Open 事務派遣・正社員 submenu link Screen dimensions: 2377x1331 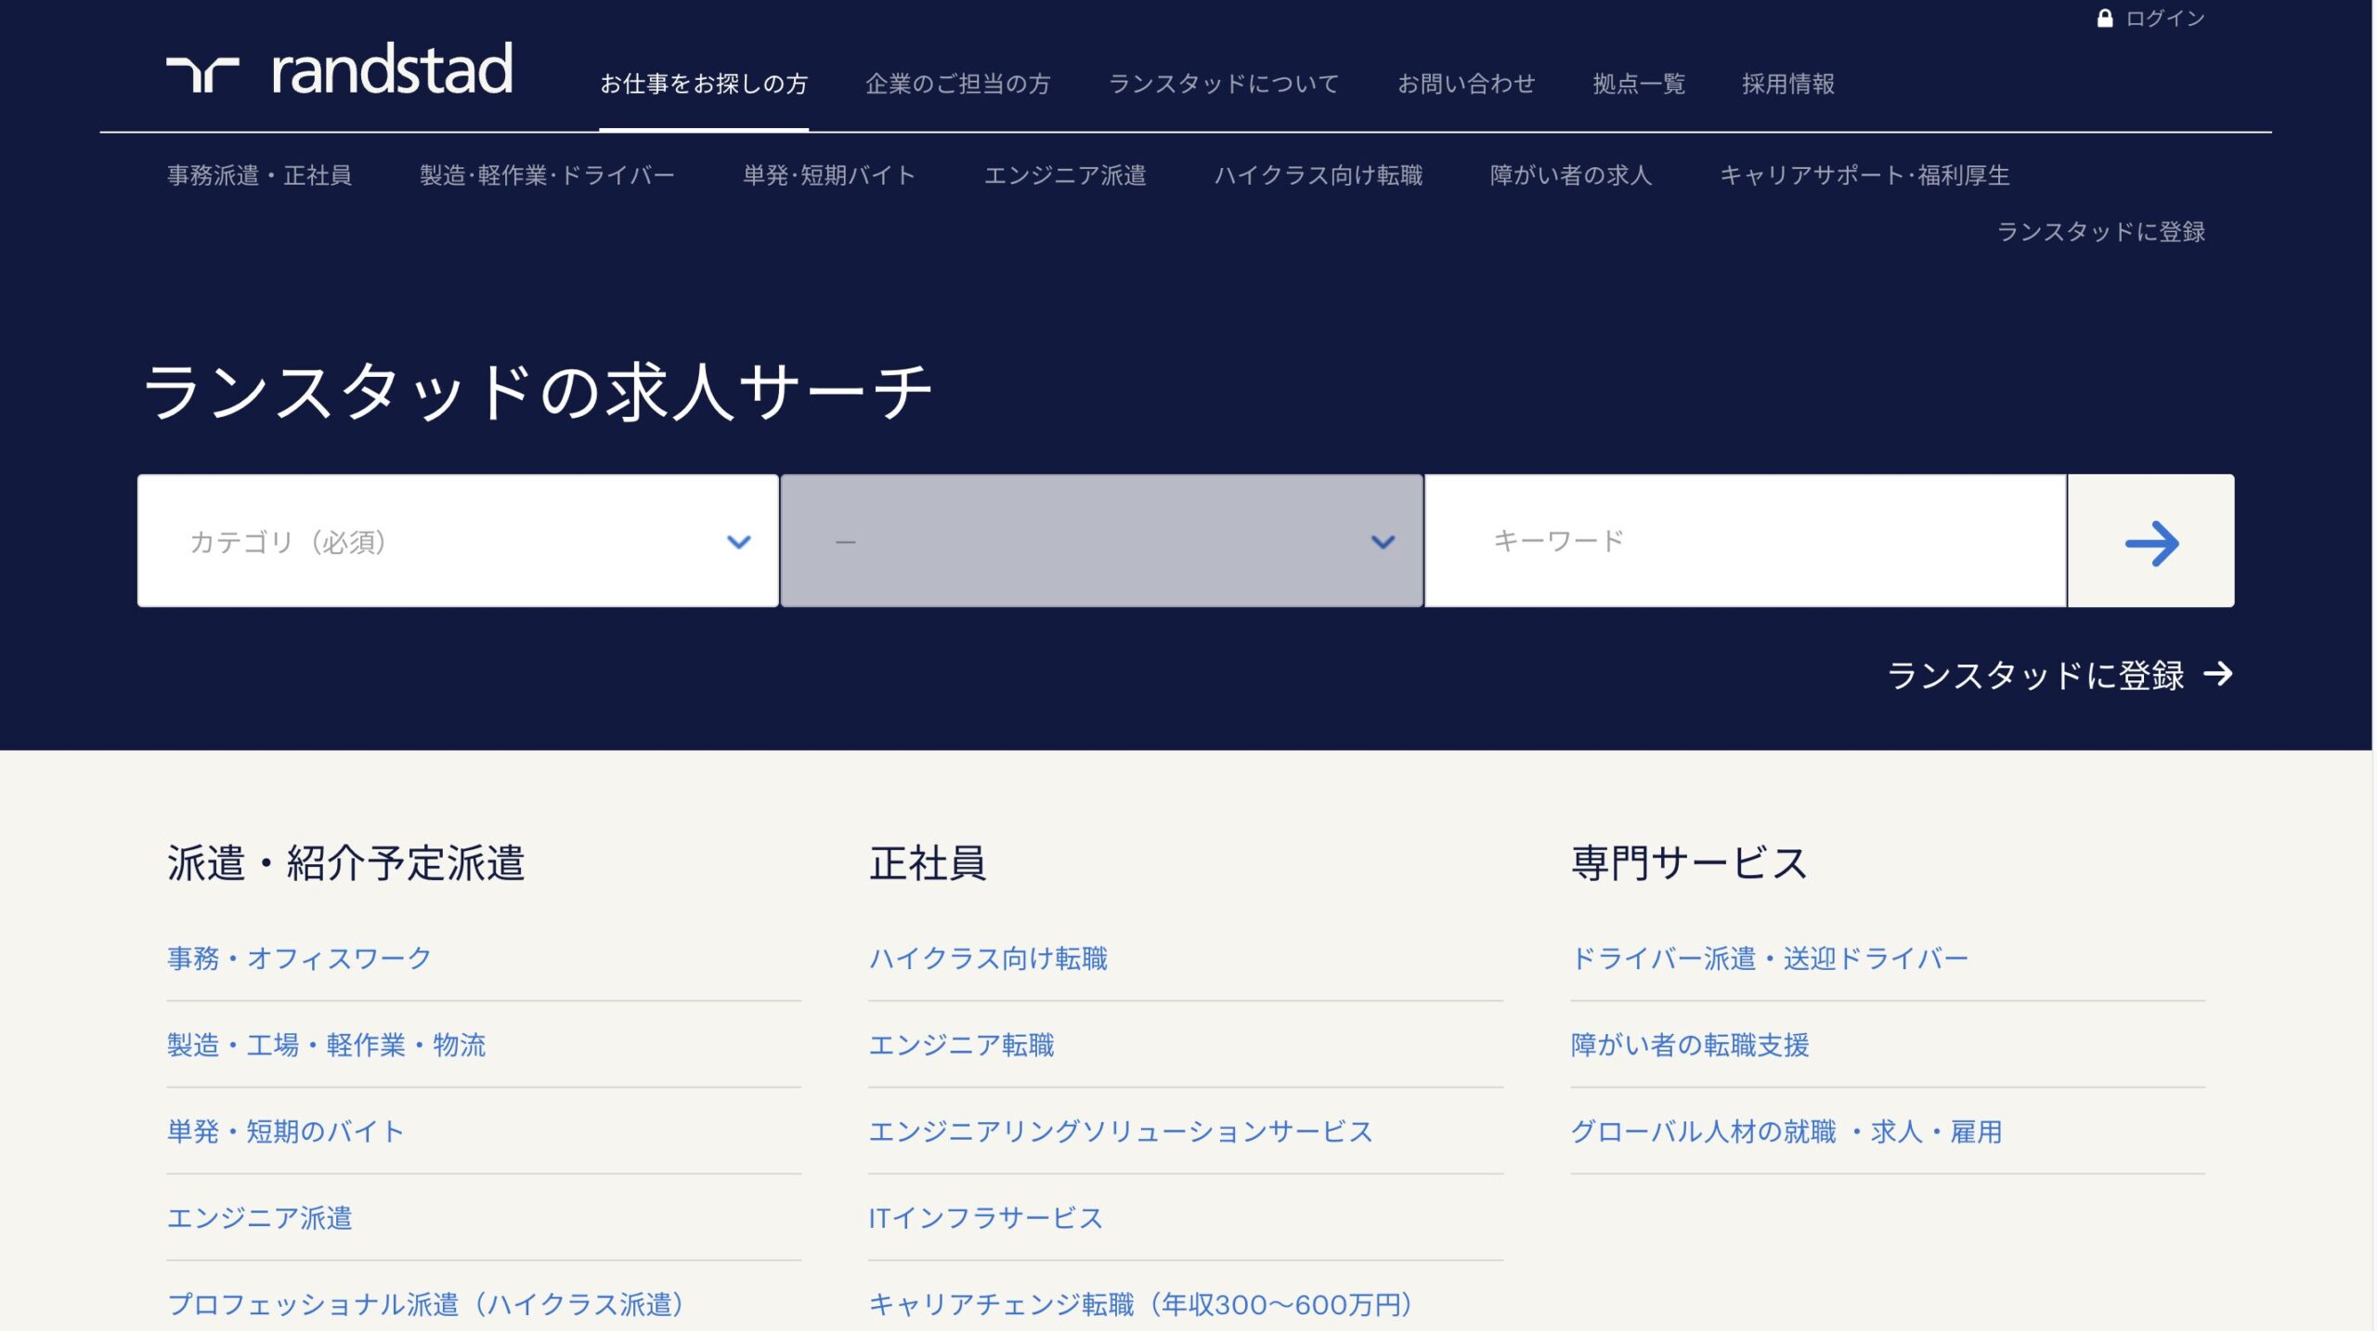click(259, 175)
